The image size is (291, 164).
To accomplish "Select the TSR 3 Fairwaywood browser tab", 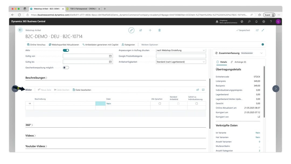I will click(x=83, y=9).
